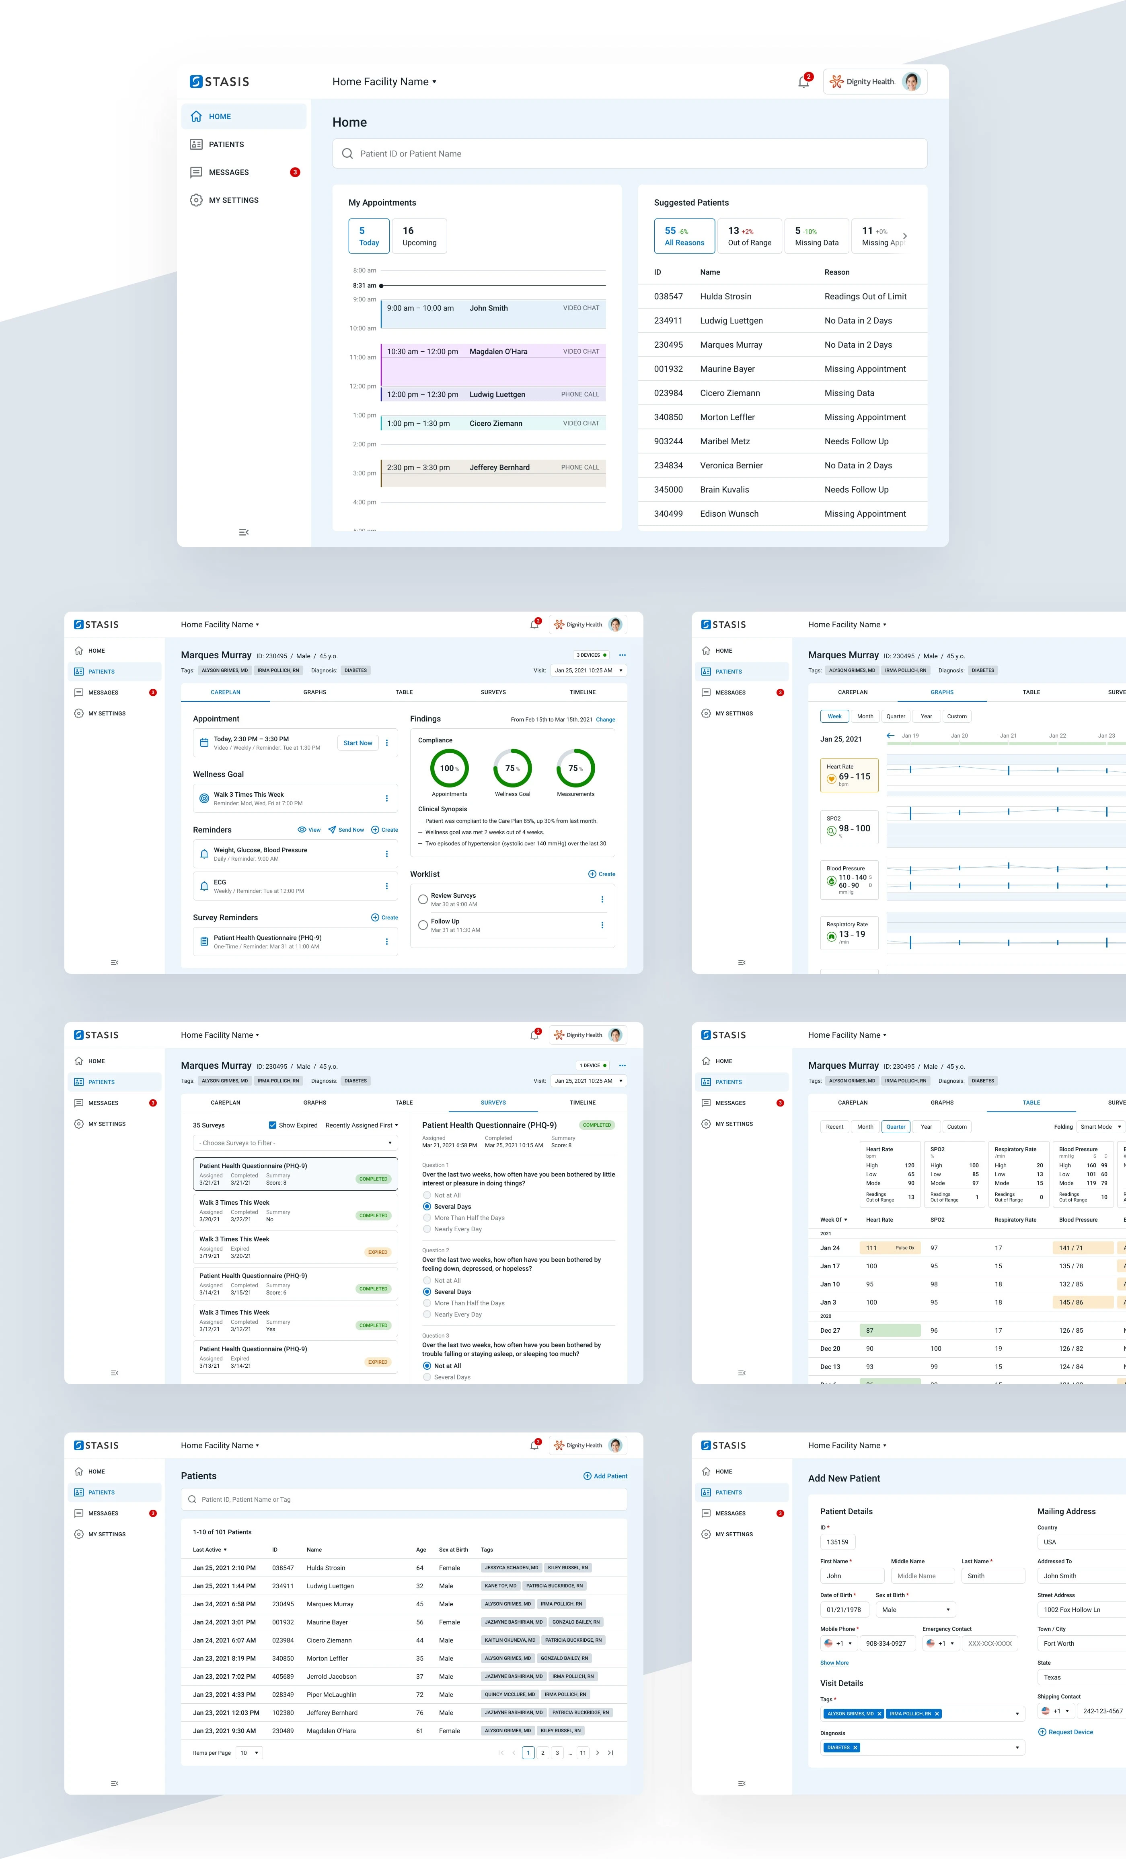Uncheck the Show Expired checkbox
The height and width of the screenshot is (1859, 1126).
pyautogui.click(x=272, y=1125)
